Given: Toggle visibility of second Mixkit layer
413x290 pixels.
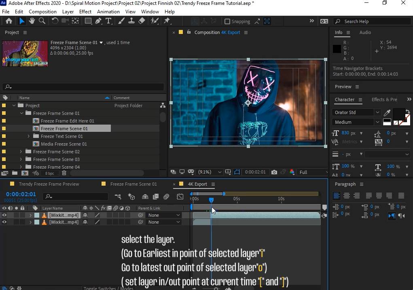Looking at the screenshot, I should click(x=4, y=222).
